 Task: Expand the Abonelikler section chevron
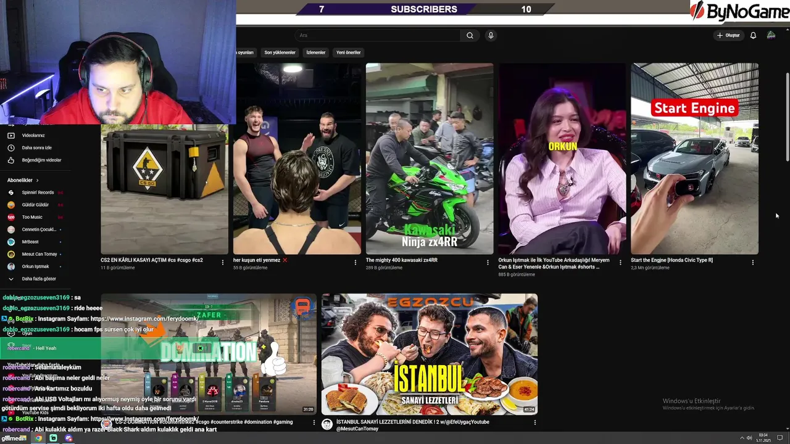coord(37,180)
